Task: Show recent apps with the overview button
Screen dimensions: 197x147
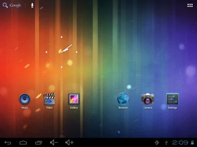Action: (38, 142)
